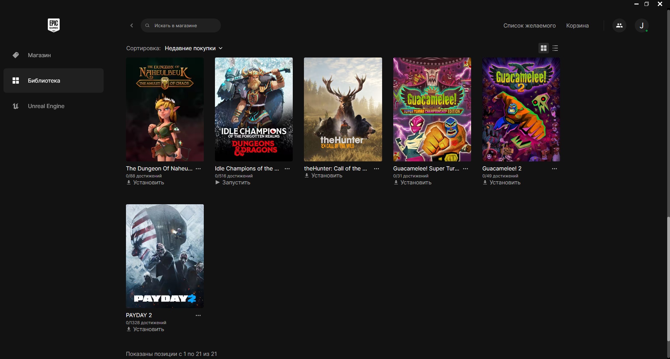This screenshot has height=359, width=670.
Task: Click 0/49 достижений achievements text
Action: (x=500, y=176)
